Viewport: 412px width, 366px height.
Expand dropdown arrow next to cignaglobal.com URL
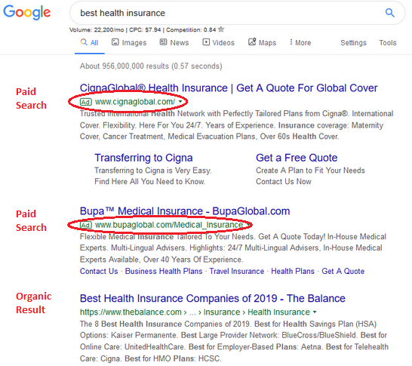tap(180, 101)
